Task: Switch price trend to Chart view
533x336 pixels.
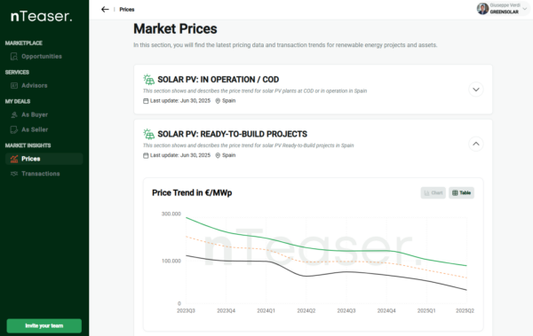Action: [434, 192]
